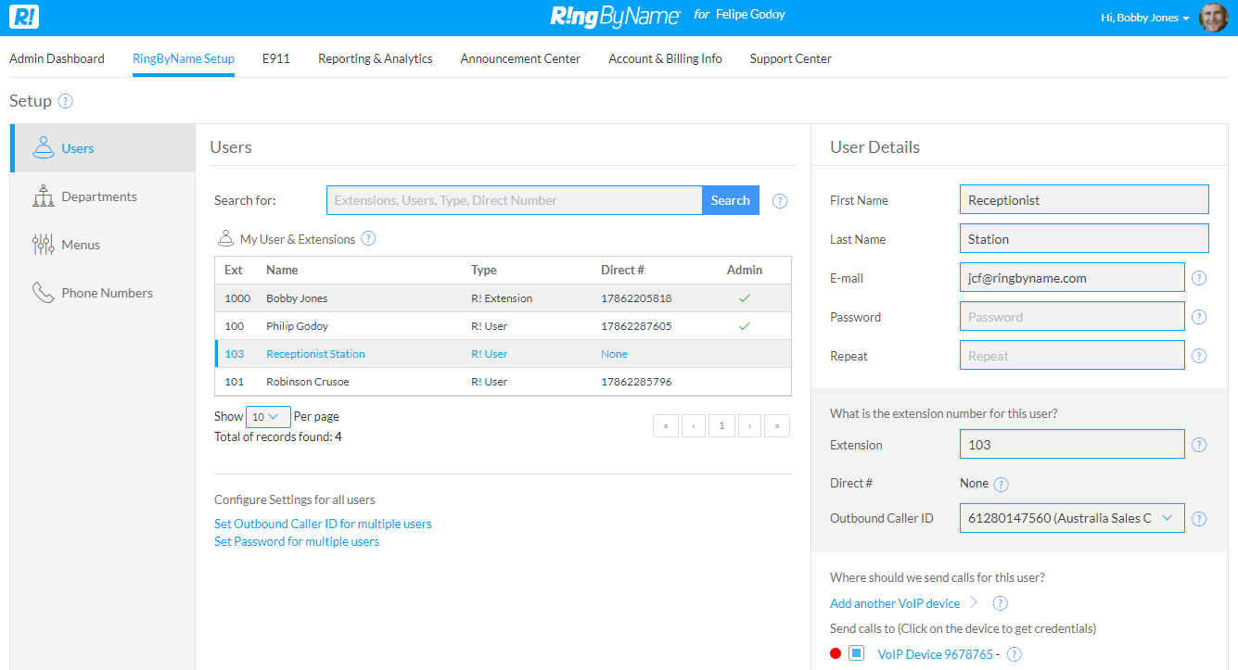The image size is (1238, 670).
Task: Select the Bobby Jones user row
Action: coord(504,298)
